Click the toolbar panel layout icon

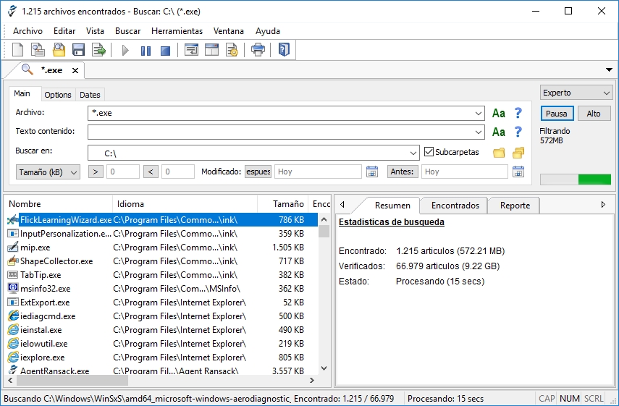211,50
